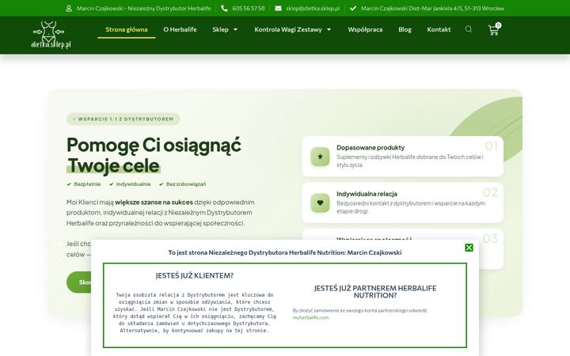
Task: Click the popup title about Niezależnego Dystrybutora
Action: pyautogui.click(x=285, y=252)
